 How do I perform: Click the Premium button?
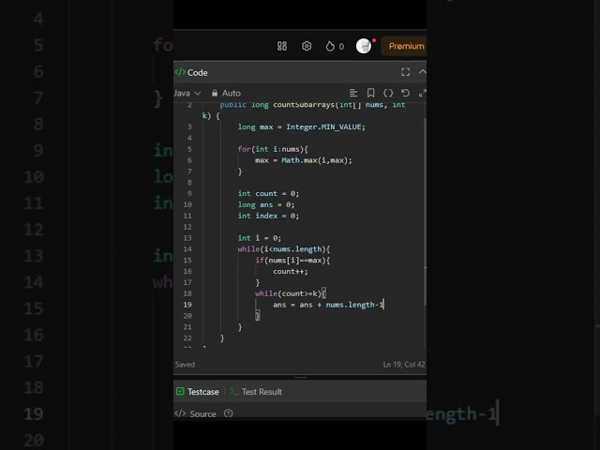406,46
